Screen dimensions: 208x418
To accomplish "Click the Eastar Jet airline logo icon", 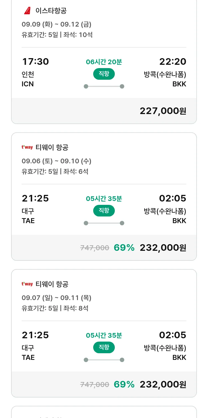I will click(27, 11).
